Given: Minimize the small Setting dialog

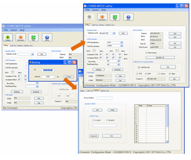Looking at the screenshot, I should click(65, 62).
